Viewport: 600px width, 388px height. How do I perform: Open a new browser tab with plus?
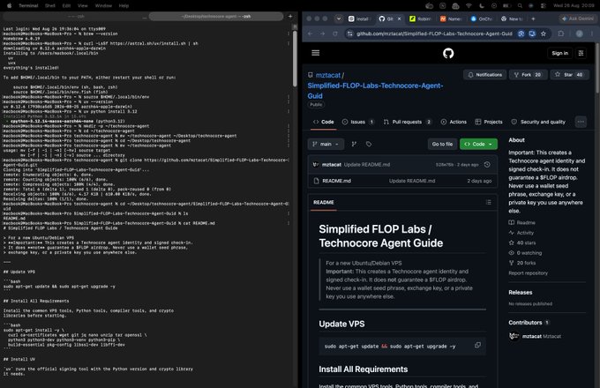click(533, 19)
